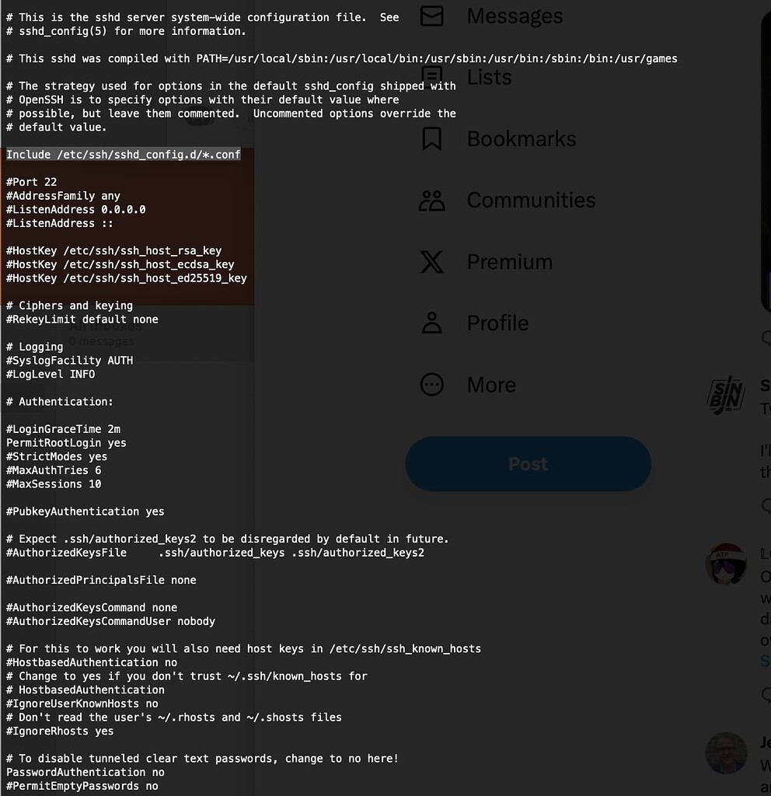Select the Messages text label

click(515, 16)
